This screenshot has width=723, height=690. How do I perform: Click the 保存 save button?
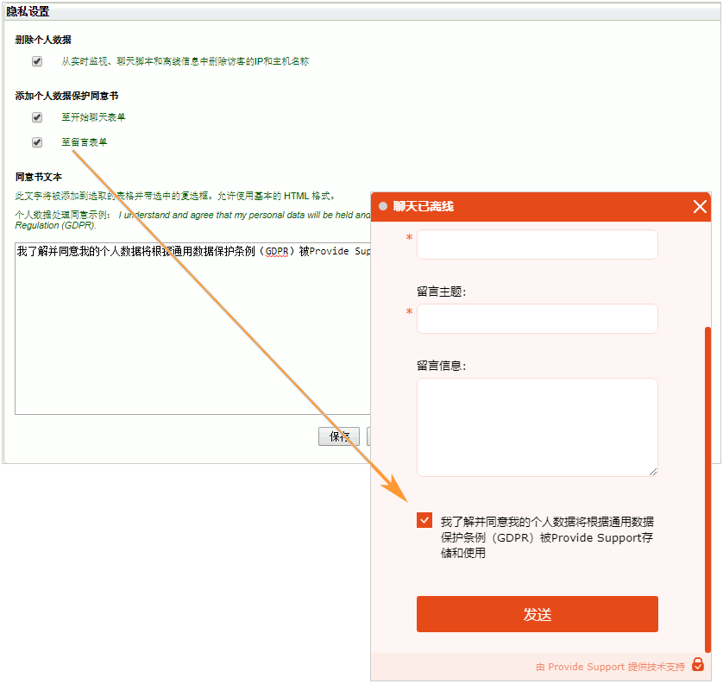coord(339,436)
